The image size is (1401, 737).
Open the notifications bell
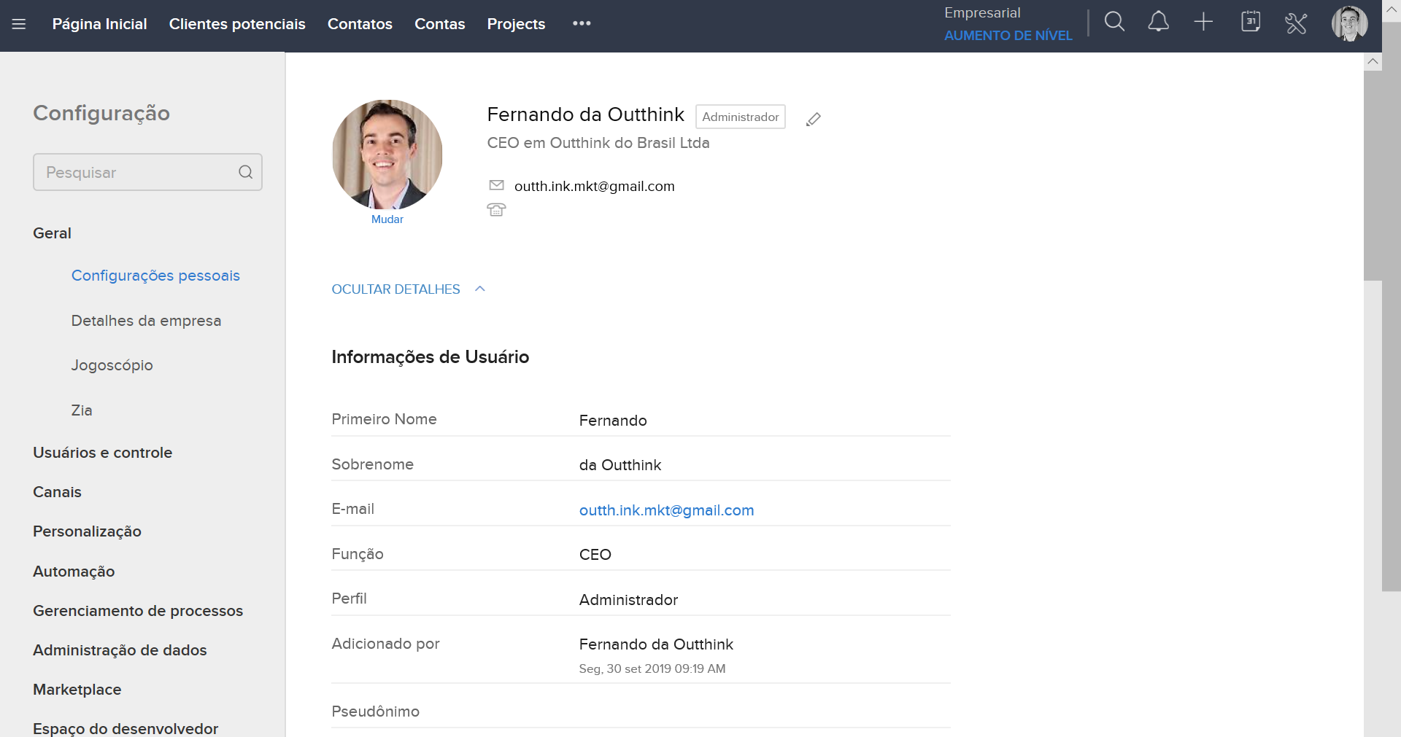[1158, 22]
